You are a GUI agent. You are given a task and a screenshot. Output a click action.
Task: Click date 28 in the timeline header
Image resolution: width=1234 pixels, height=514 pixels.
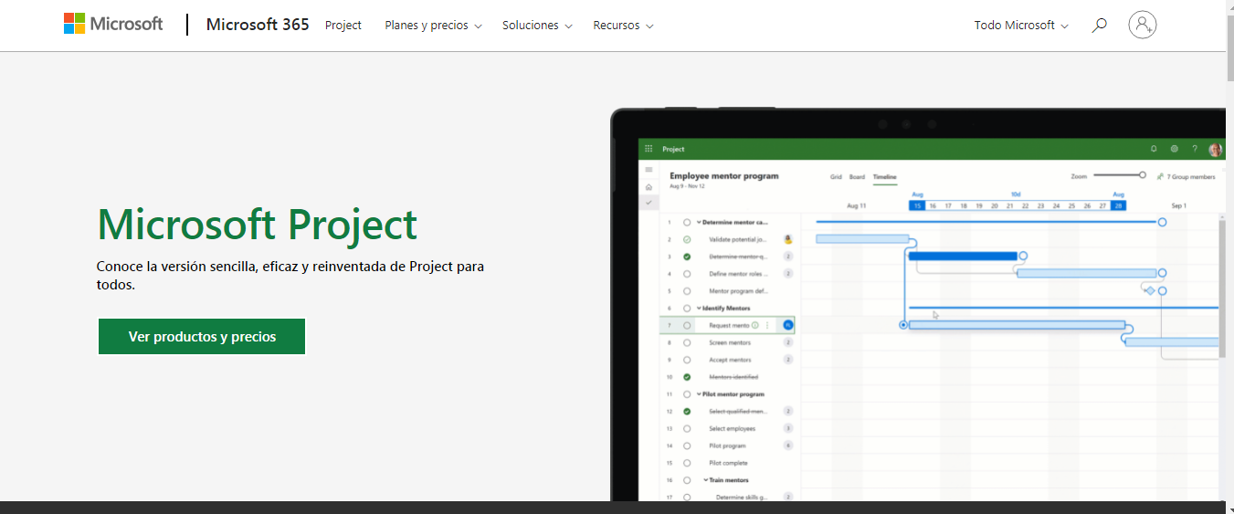pos(1118,205)
